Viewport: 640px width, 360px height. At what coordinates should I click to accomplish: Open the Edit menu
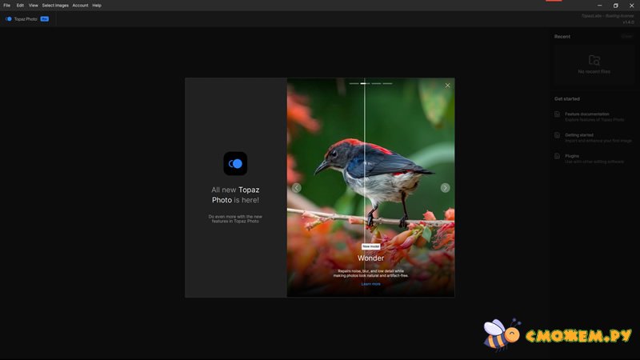tap(20, 6)
